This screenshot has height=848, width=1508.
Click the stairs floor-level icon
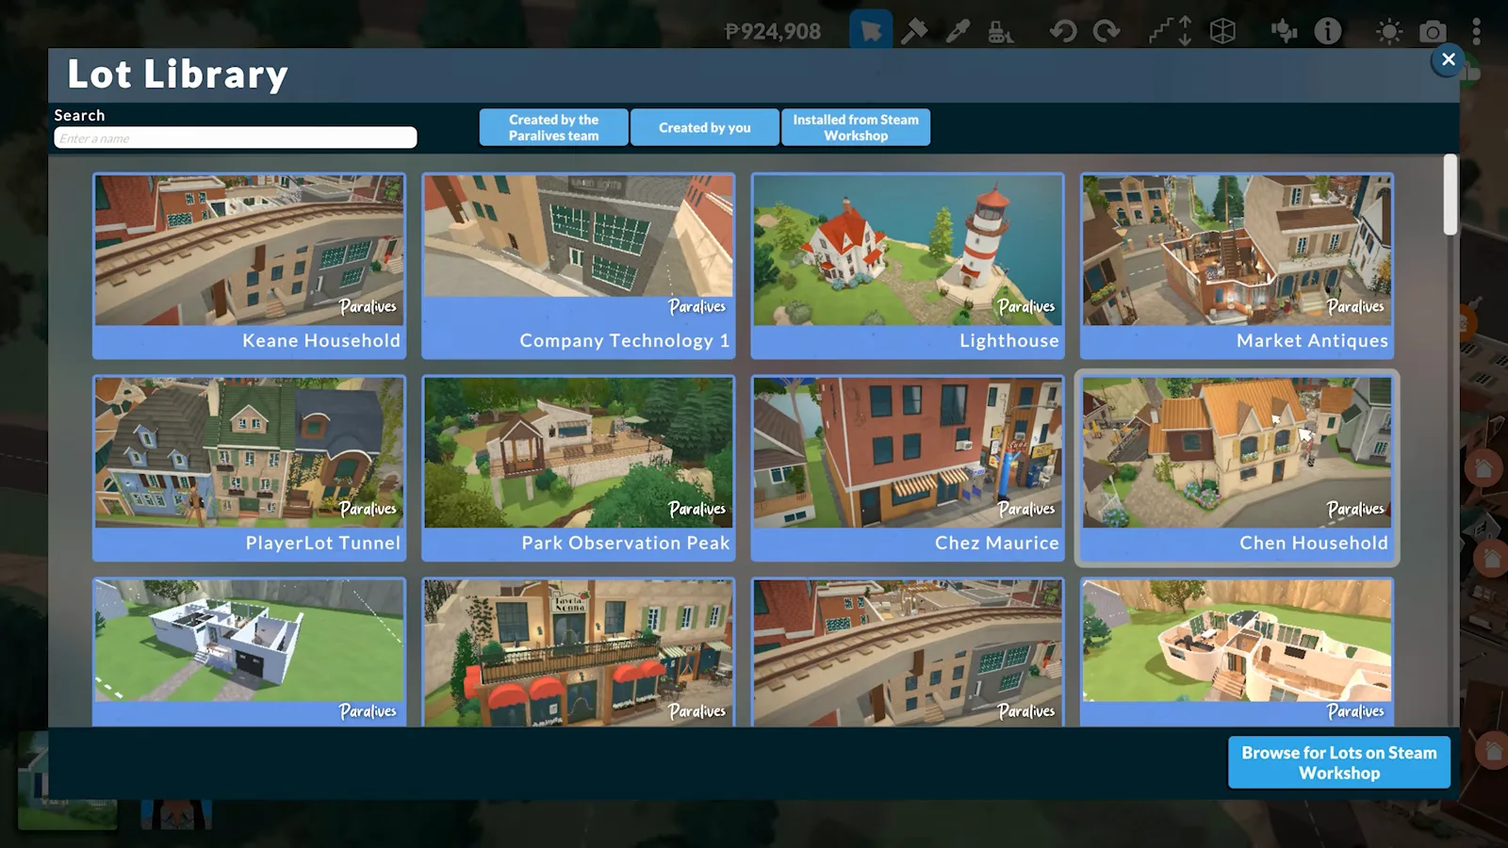1171,31
